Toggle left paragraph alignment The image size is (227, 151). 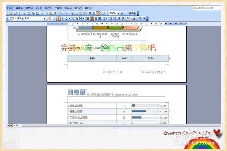pos(88,18)
